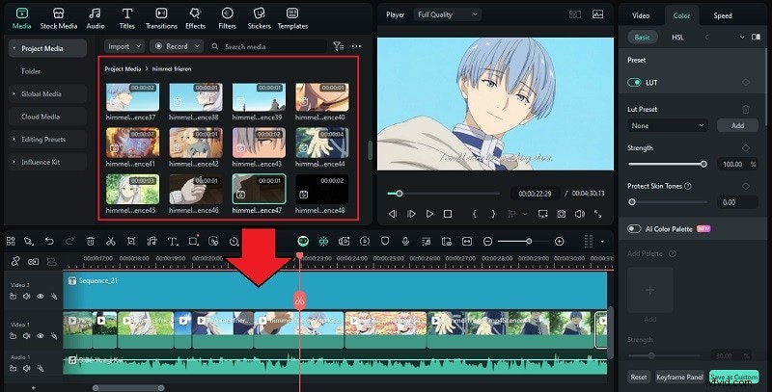Image resolution: width=772 pixels, height=392 pixels.
Task: Expand more color tabs chevron
Action: pyautogui.click(x=742, y=38)
